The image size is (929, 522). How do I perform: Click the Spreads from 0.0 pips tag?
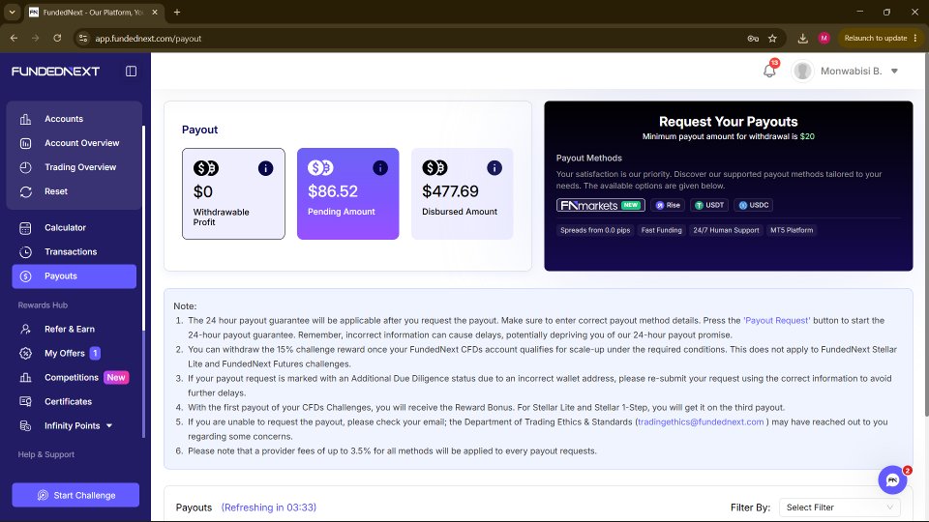[x=595, y=230]
